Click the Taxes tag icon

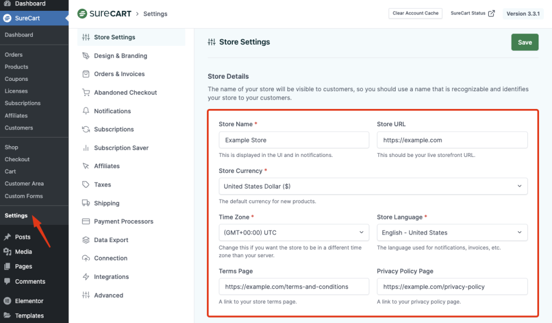tap(85, 184)
